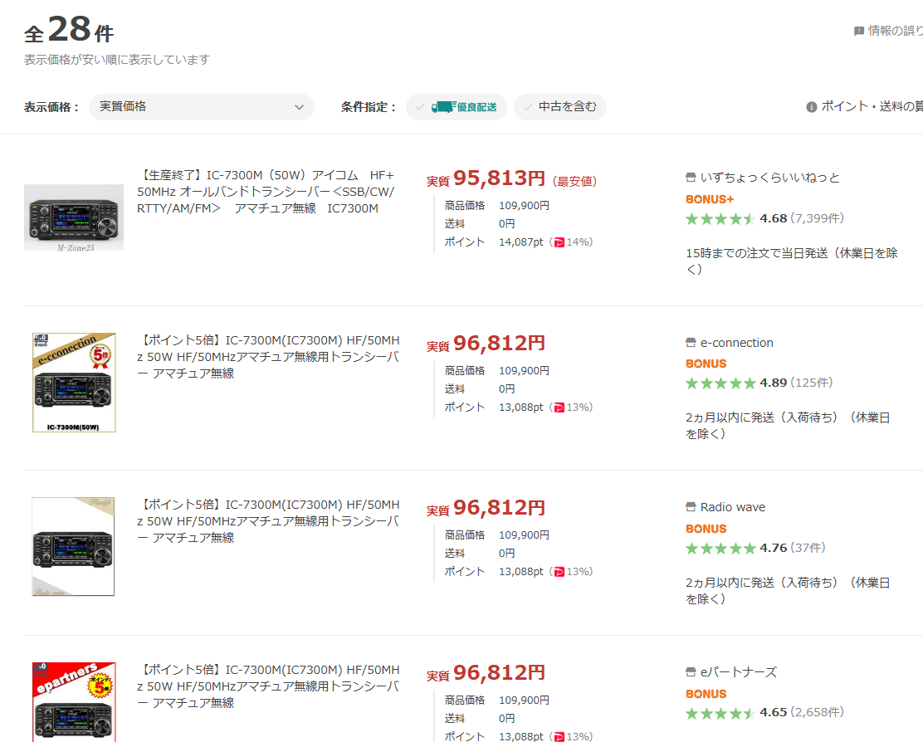Image resolution: width=923 pixels, height=742 pixels.
Task: Click the PayPay icon beside 14%
Action: point(559,242)
